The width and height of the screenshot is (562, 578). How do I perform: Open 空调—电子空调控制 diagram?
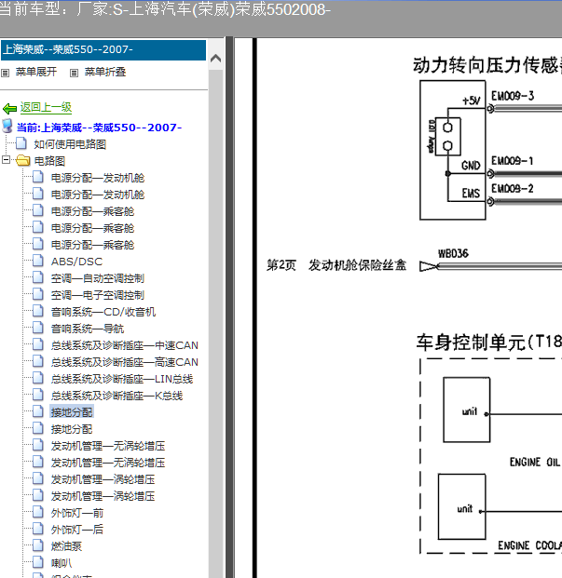coord(98,295)
